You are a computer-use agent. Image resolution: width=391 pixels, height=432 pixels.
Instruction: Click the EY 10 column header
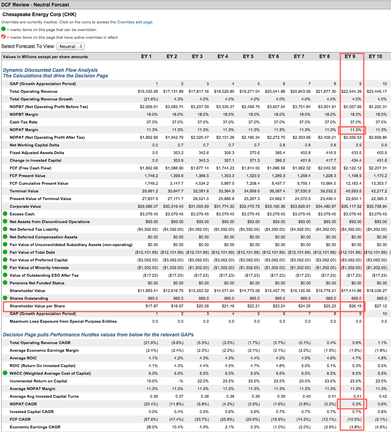(375, 56)
